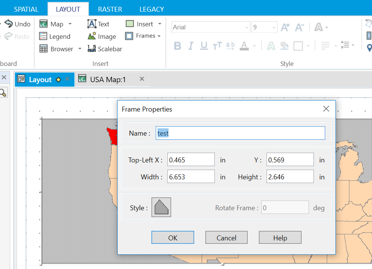Close the USA Map:1 tab
This screenshot has height=269, width=372.
[x=142, y=79]
